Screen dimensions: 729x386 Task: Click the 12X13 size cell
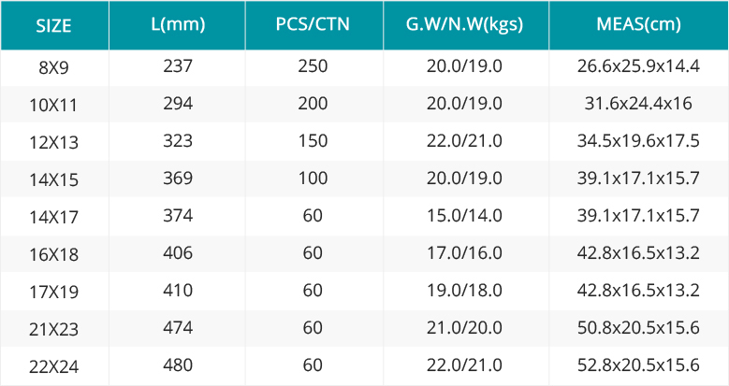[54, 142]
